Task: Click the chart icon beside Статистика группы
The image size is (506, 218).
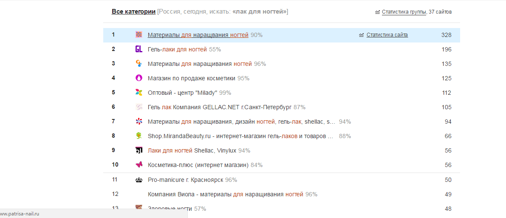Action: point(377,12)
